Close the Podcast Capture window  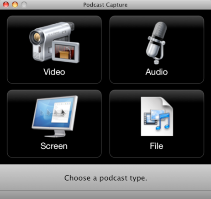coord(6,5)
